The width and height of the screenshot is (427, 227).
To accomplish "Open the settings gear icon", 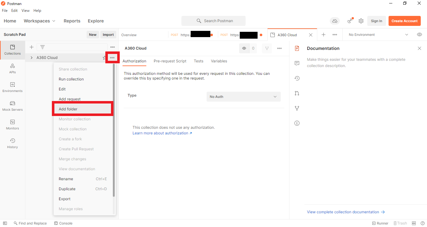I will [361, 21].
